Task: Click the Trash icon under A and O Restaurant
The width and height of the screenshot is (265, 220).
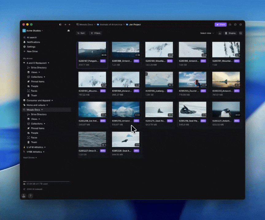Action: (29, 96)
